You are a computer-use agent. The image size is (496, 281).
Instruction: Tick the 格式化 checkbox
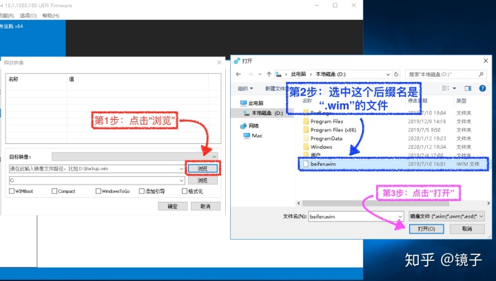click(x=185, y=191)
